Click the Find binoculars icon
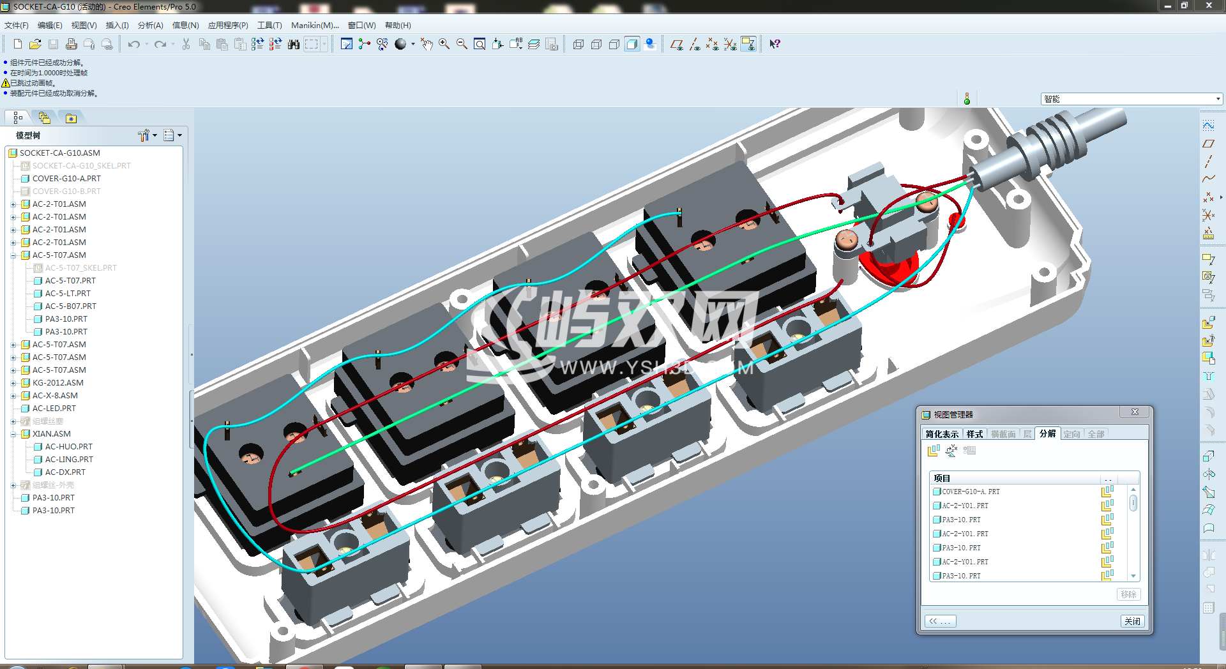Viewport: 1226px width, 669px height. (x=294, y=44)
